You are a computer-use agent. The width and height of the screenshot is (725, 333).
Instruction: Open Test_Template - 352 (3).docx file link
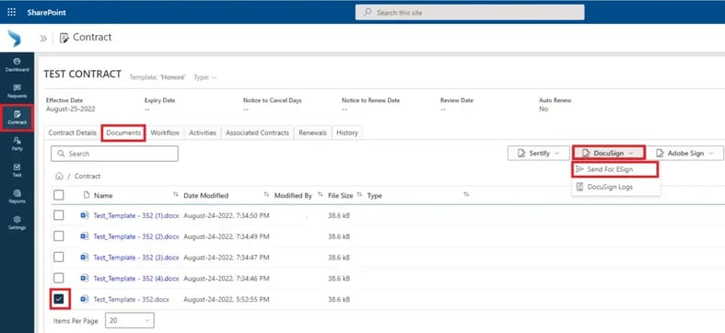[x=136, y=258]
